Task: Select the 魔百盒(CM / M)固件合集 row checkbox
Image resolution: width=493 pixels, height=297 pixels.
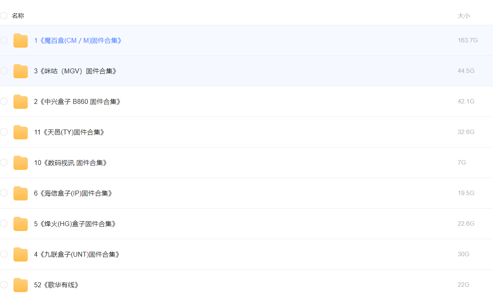Action: 3,40
